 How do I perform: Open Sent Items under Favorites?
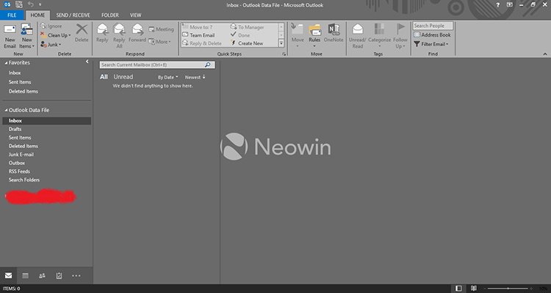pos(20,82)
